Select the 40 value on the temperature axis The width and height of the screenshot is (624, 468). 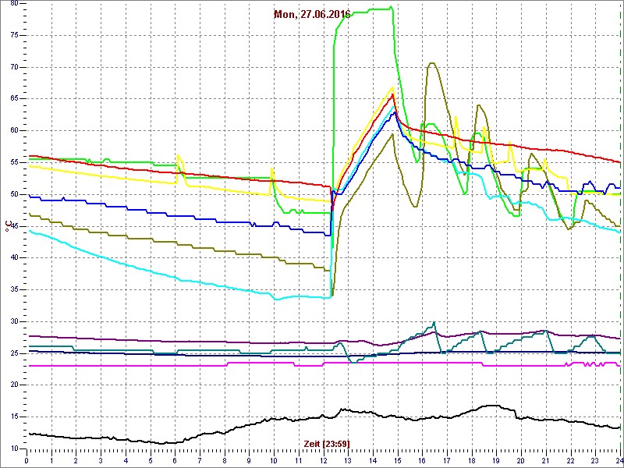pyautogui.click(x=13, y=258)
